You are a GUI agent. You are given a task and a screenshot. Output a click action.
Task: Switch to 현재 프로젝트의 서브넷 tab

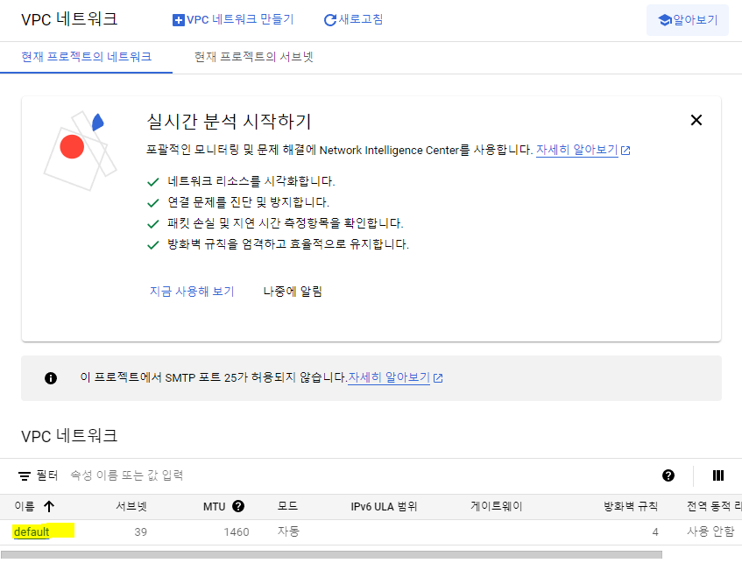click(x=254, y=57)
